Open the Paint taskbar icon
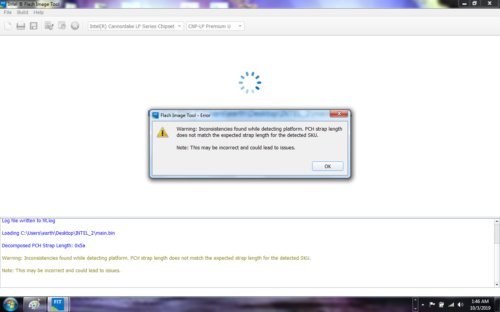Image resolution: width=500 pixels, height=312 pixels. [35, 304]
